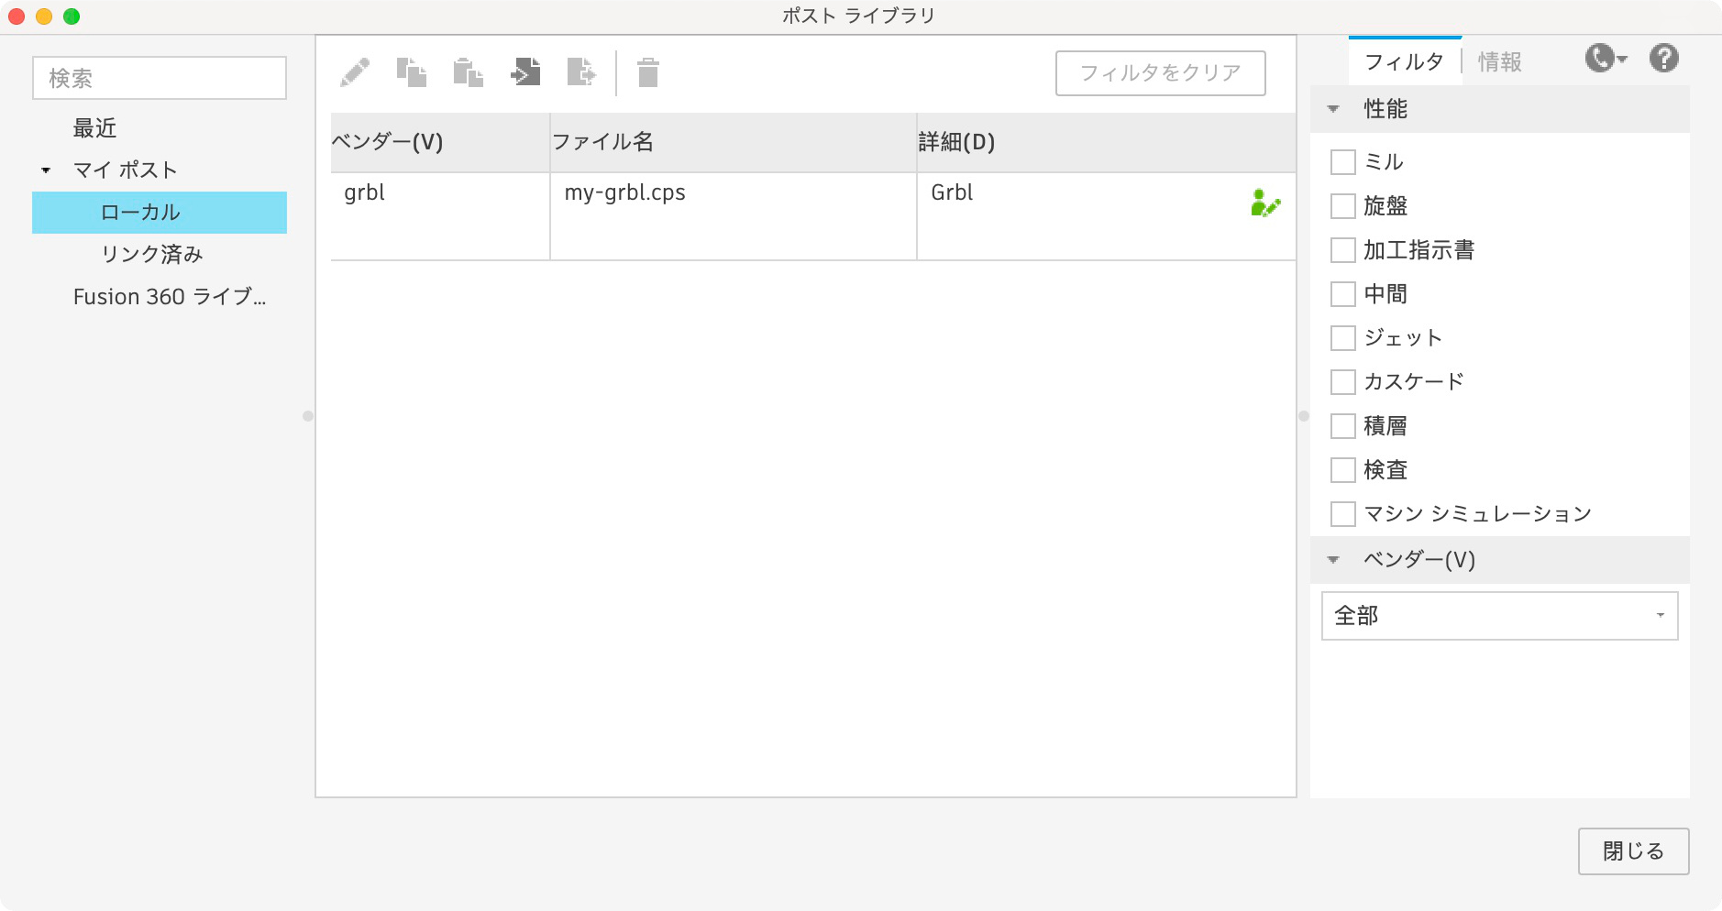Click the grbl vendor cell
1722x911 pixels.
coord(440,216)
